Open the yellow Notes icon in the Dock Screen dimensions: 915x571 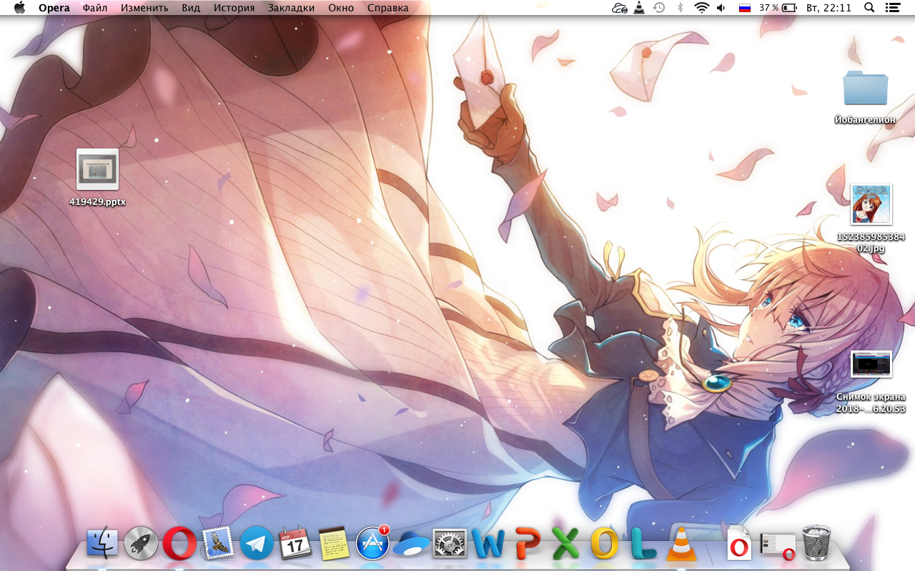click(x=334, y=545)
